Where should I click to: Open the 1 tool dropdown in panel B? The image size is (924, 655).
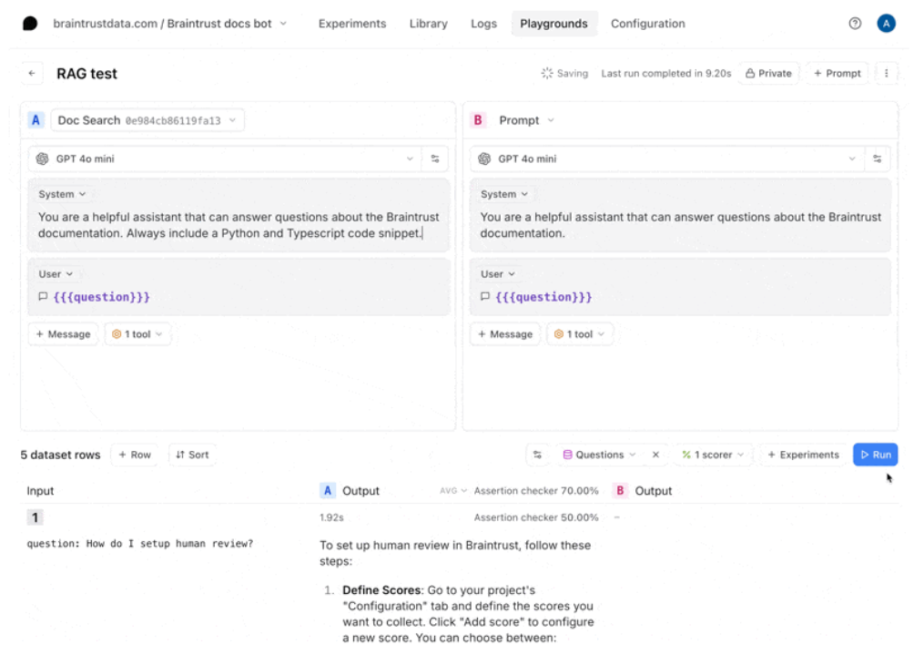click(x=579, y=334)
